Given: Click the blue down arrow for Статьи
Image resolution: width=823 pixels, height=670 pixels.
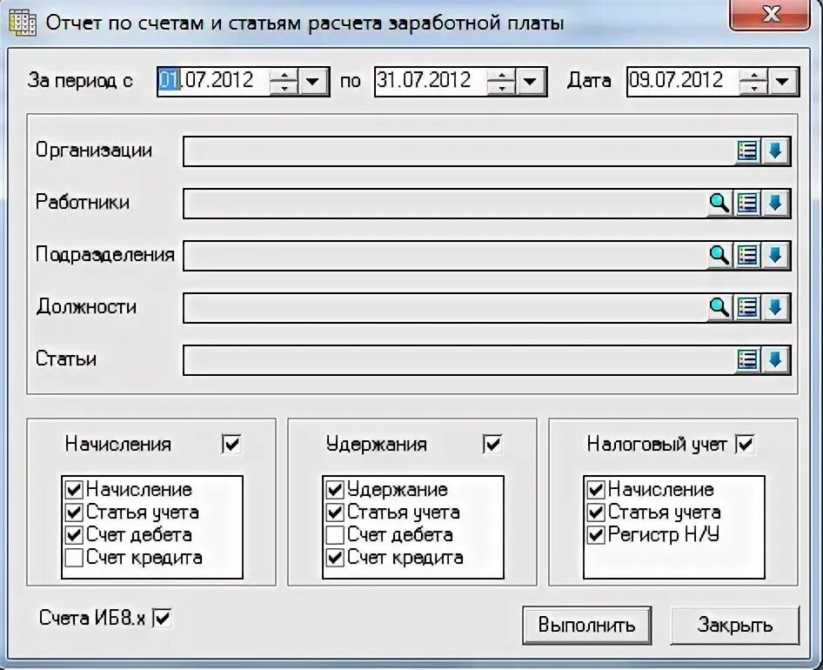Looking at the screenshot, I should point(776,360).
